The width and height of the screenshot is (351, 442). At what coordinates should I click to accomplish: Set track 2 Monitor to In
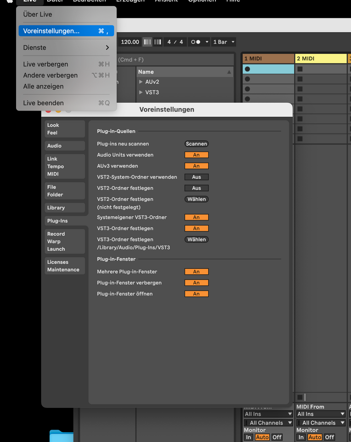click(x=301, y=437)
